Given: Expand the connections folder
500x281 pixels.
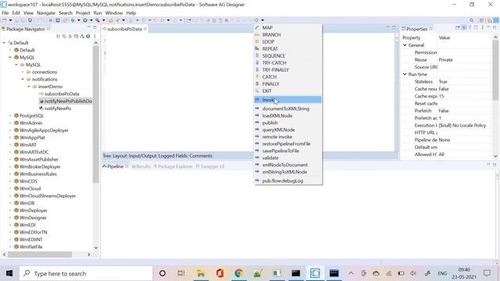Looking at the screenshot, I should coord(23,72).
